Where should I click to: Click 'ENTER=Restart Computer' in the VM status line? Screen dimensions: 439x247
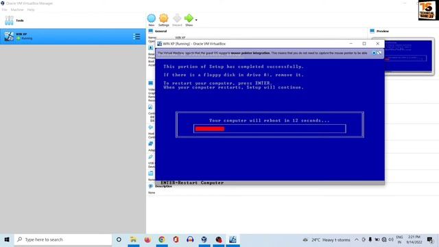point(192,183)
